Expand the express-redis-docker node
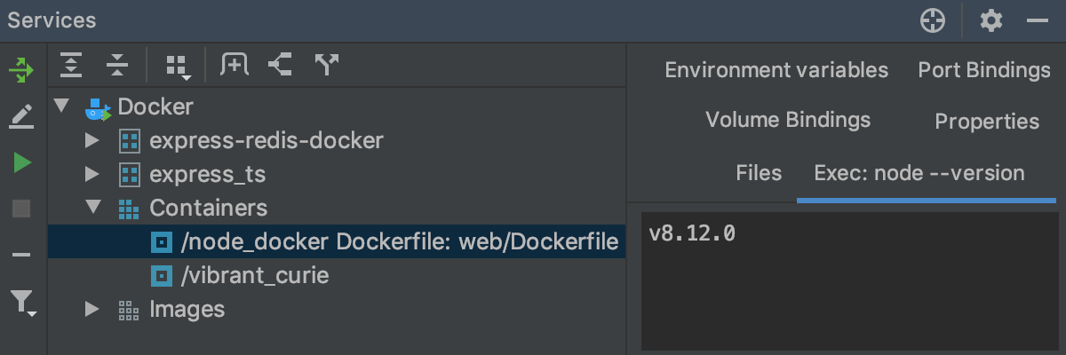This screenshot has width=1066, height=355. coord(91,140)
